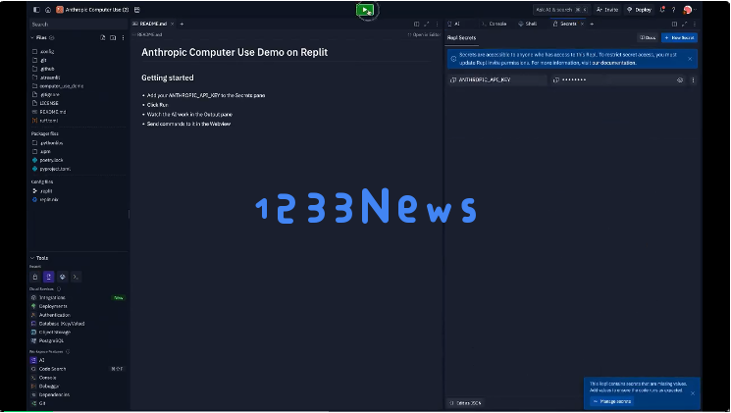Click the green Run button

[x=365, y=10]
